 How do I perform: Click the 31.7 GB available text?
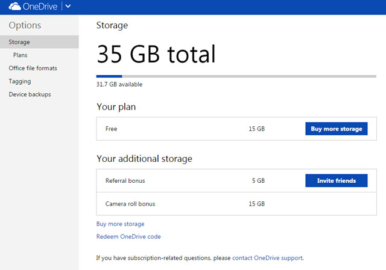[x=119, y=85]
